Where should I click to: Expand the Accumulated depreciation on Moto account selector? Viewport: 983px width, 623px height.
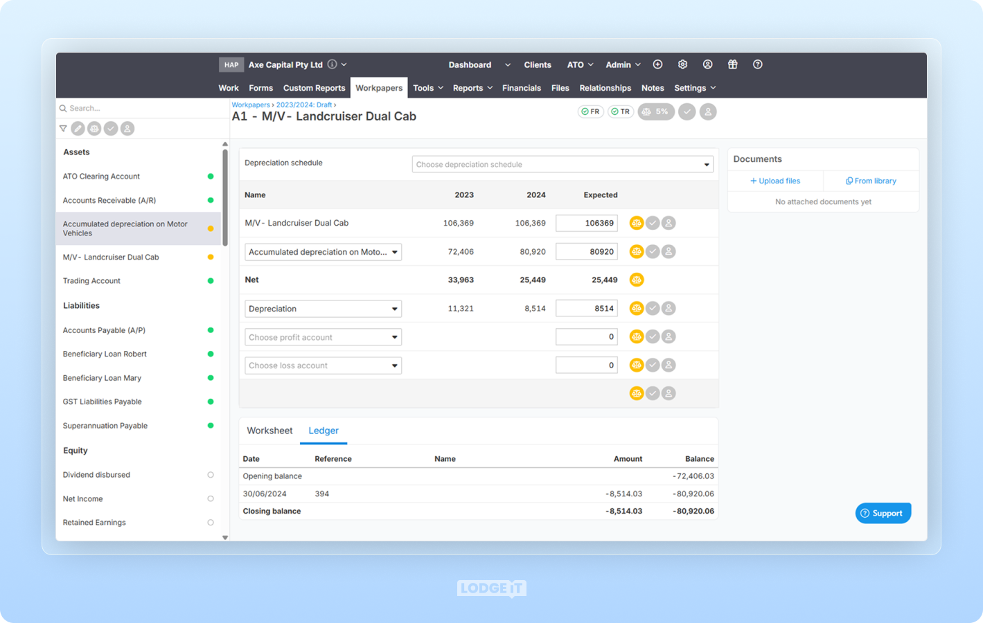tap(322, 252)
